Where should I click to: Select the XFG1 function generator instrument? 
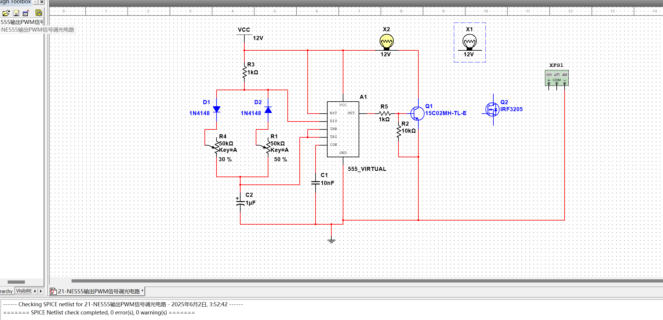pyautogui.click(x=557, y=78)
